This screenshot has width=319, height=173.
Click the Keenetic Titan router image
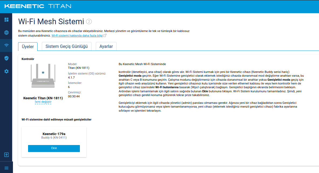43,76
